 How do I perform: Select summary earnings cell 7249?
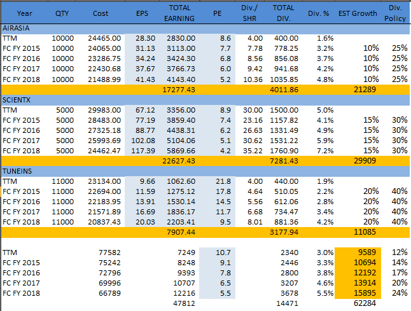[x=186, y=252]
